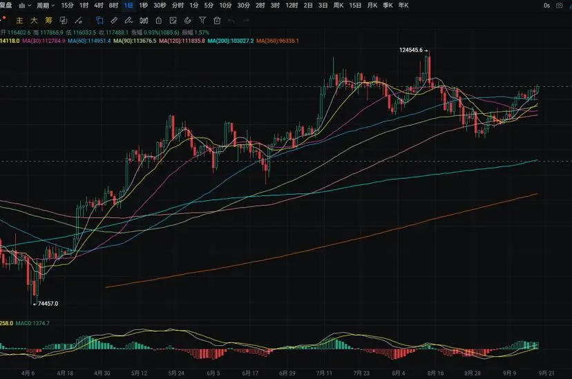Choose the 10分 timeframe
This screenshot has width=572, height=379.
coord(225,6)
